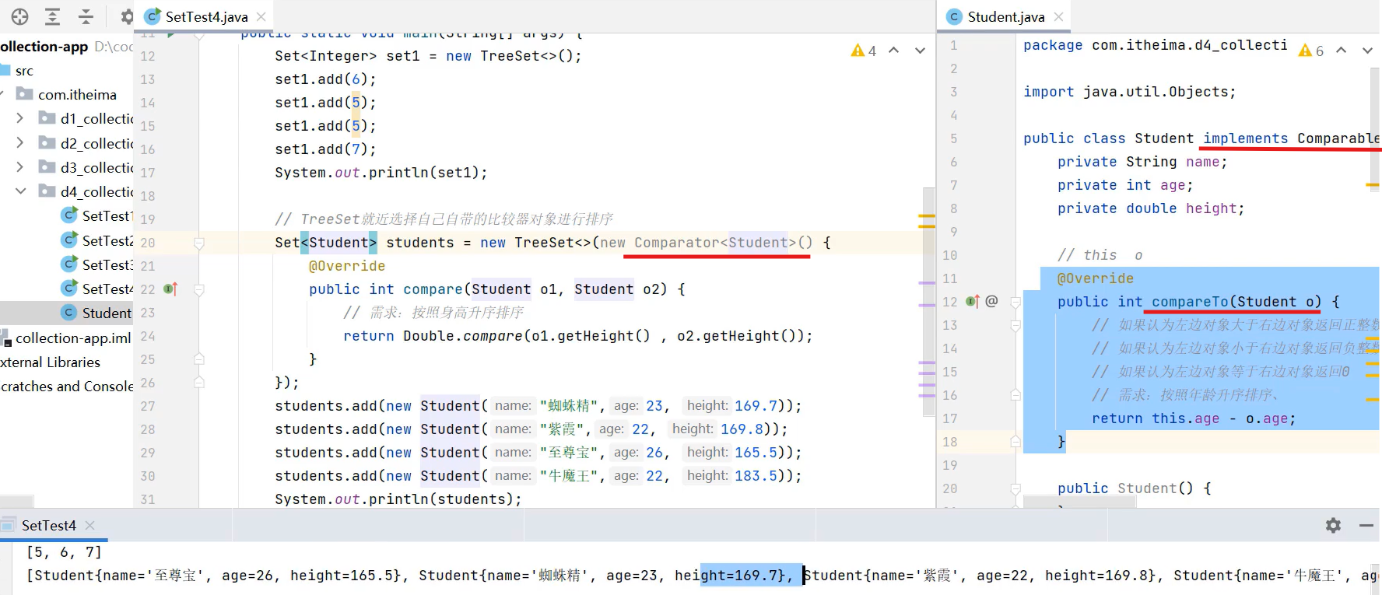Screen dimensions: 1382x595
Task: Fold the Student constructor at line 20
Action: (x=1015, y=488)
